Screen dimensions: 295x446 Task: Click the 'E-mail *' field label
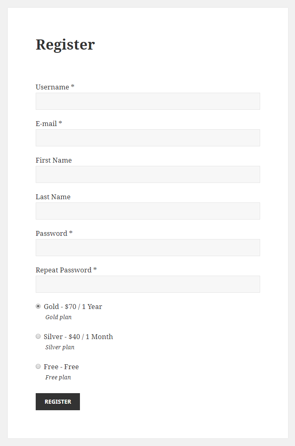(49, 124)
